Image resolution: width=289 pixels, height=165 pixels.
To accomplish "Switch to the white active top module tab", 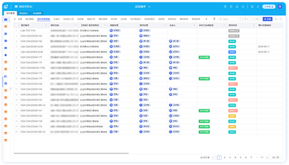I will pyautogui.click(x=10, y=13).
